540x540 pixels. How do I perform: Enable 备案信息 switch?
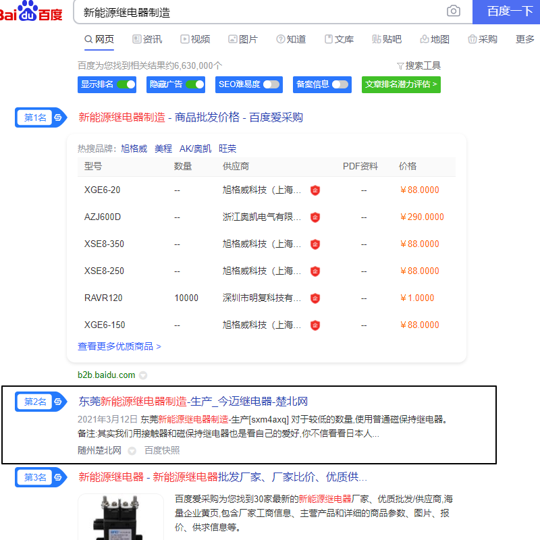tap(340, 84)
